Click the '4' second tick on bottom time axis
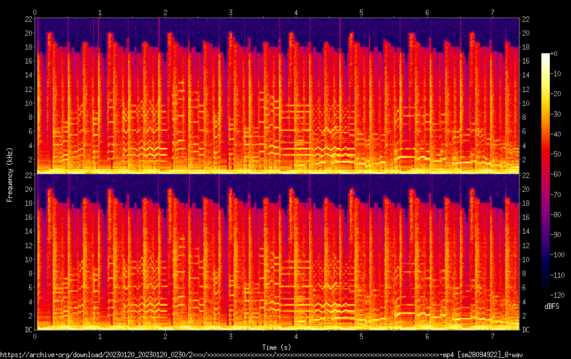571x359 pixels. [296, 336]
